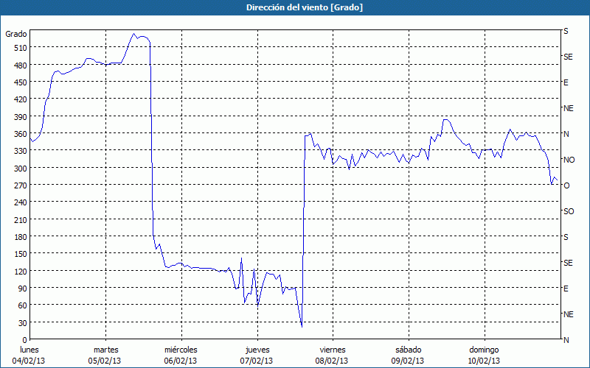Image resolution: width=590 pixels, height=368 pixels.
Task: Click the 'viernes' day label
Action: point(332,350)
